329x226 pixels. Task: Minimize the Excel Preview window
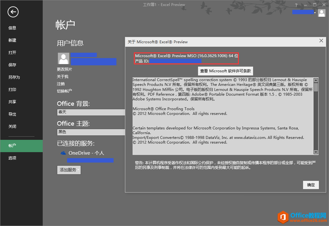(306, 5)
